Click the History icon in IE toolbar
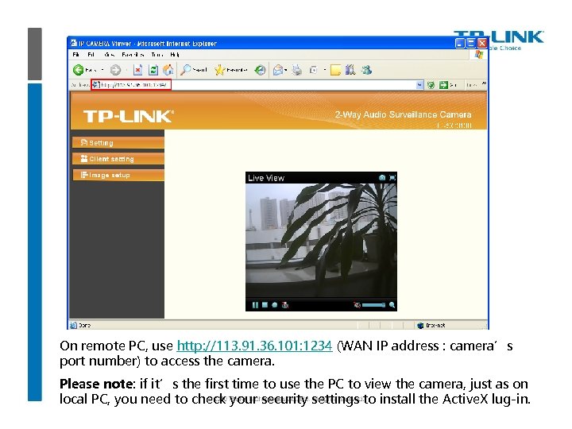Viewport: 572px width, 429px height. [x=260, y=70]
